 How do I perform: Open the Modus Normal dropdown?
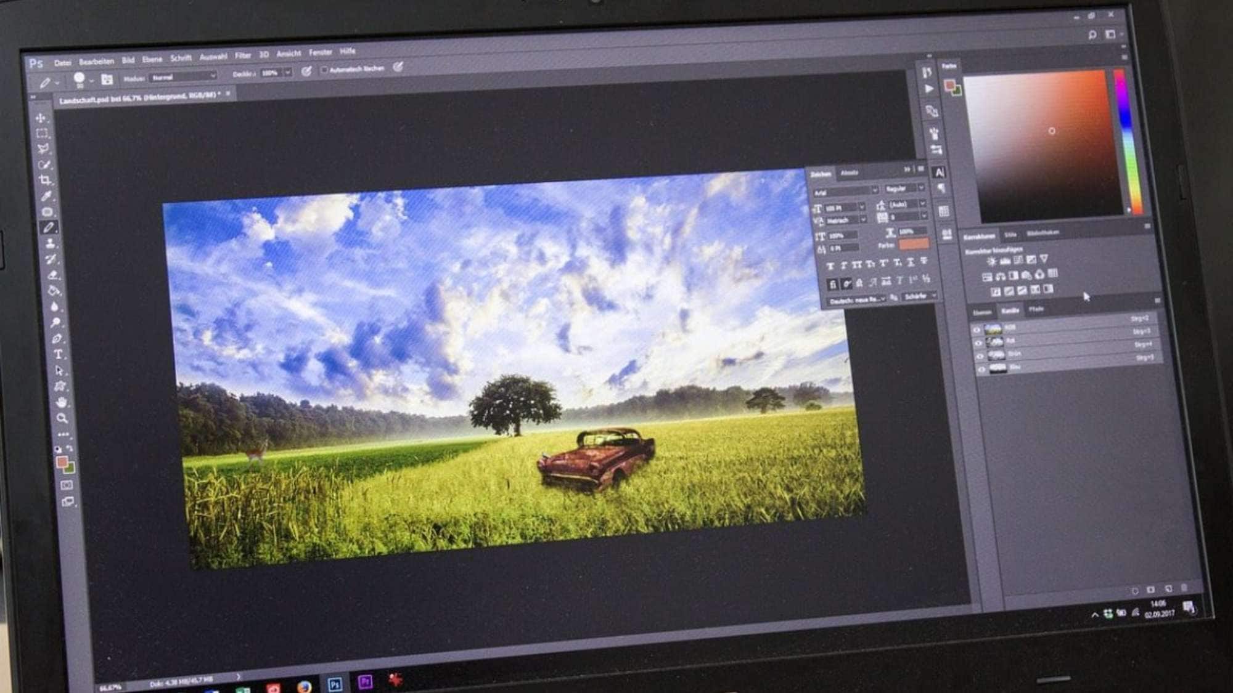point(184,77)
